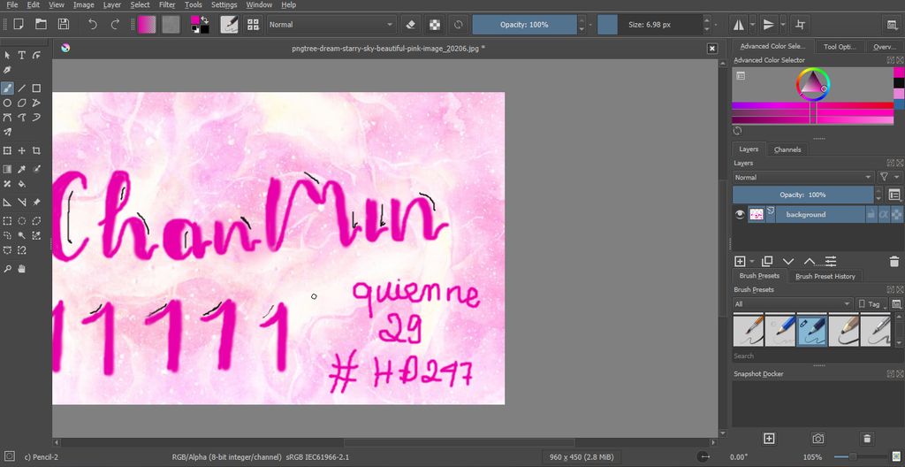Adjust the layer opacity slider

click(x=802, y=195)
